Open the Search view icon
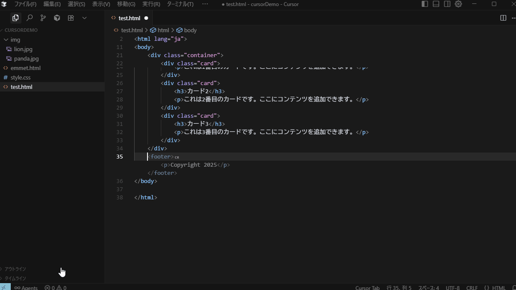Viewport: 516px width, 290px height. (x=29, y=18)
